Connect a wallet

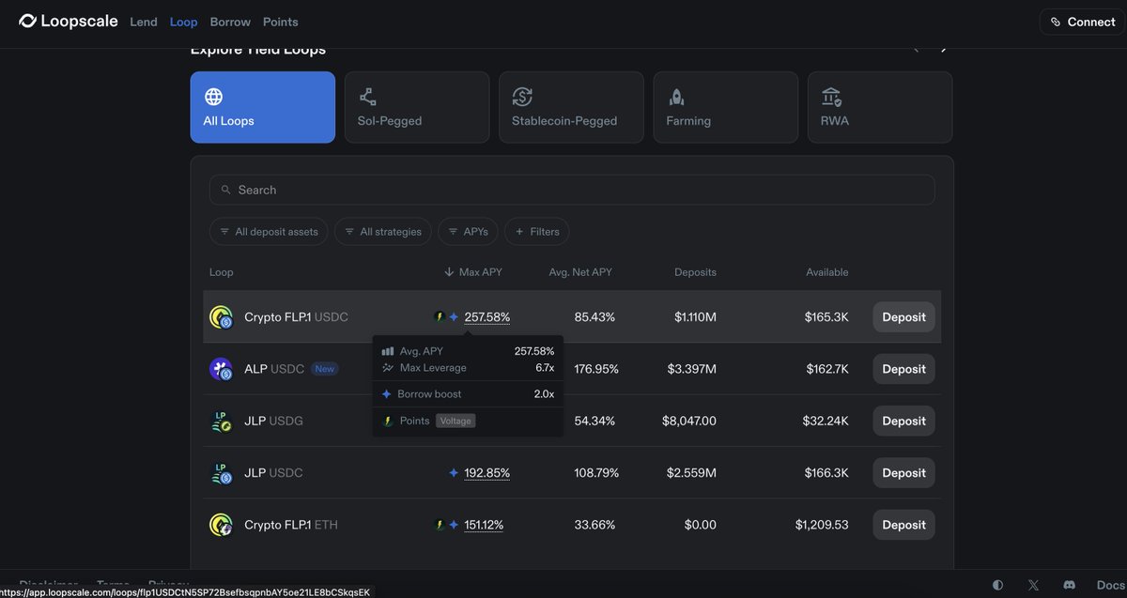[1081, 22]
